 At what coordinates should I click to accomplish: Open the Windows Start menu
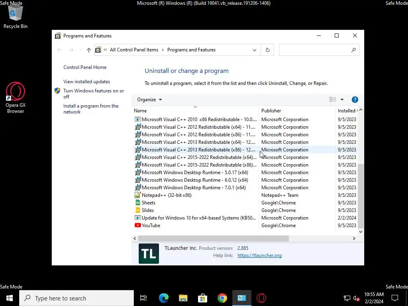(10, 298)
